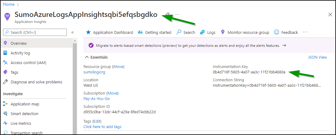Focus the Search (Ctrl+/) input field
The width and height of the screenshot is (336, 135).
[35, 32]
